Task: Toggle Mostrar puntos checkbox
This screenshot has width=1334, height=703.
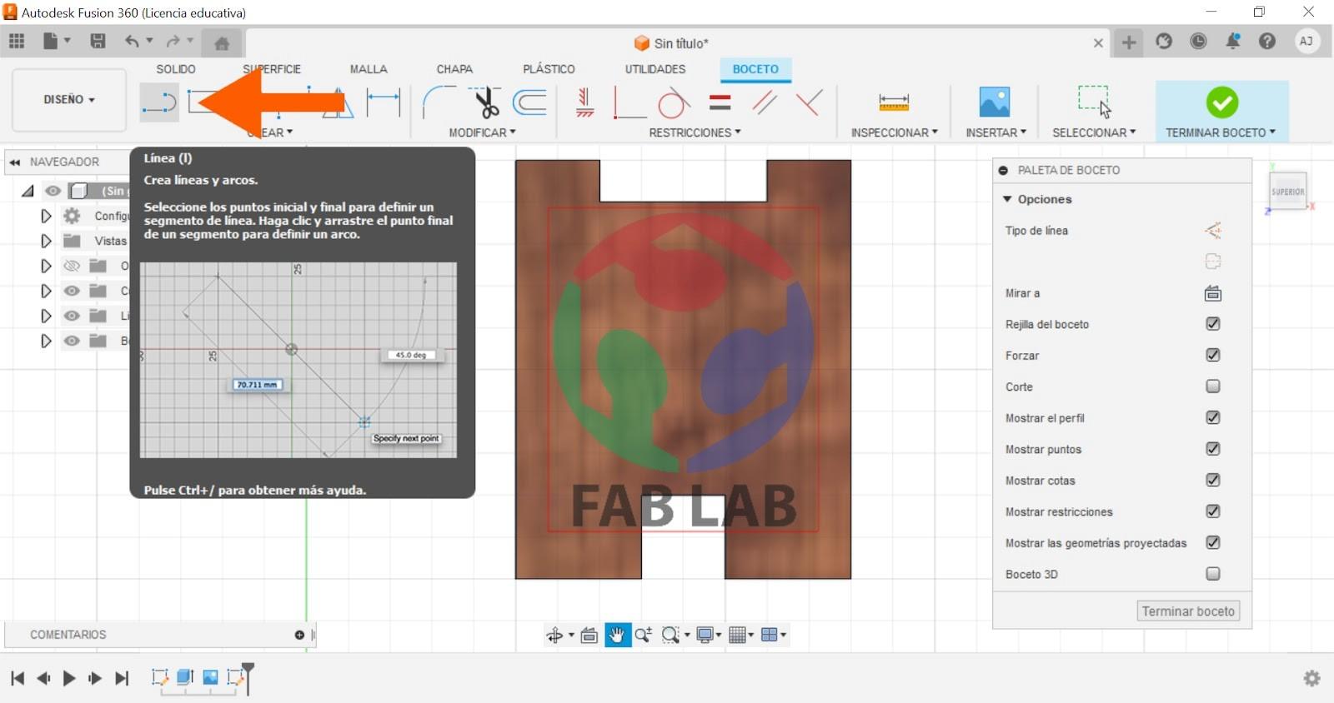Action: [x=1213, y=449]
